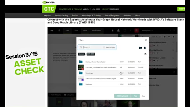Viewport: 190px width, 107px height.
Task: Click the Gallery view control
Action: click(69, 95)
